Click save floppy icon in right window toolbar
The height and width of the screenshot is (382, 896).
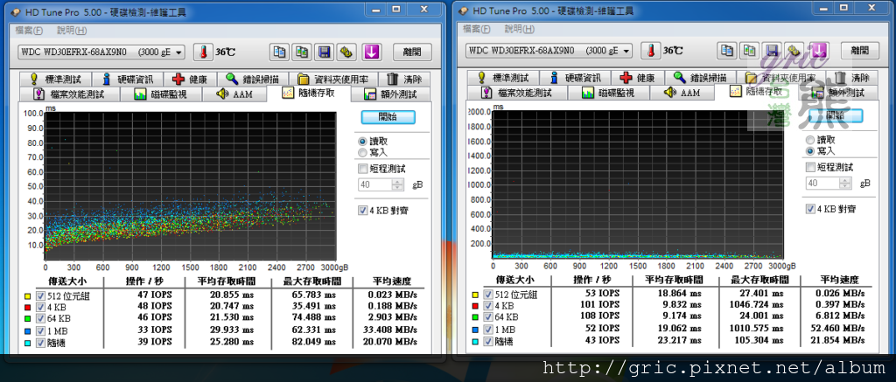[x=772, y=51]
